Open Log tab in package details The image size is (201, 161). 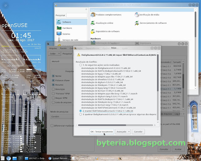(x=177, y=114)
